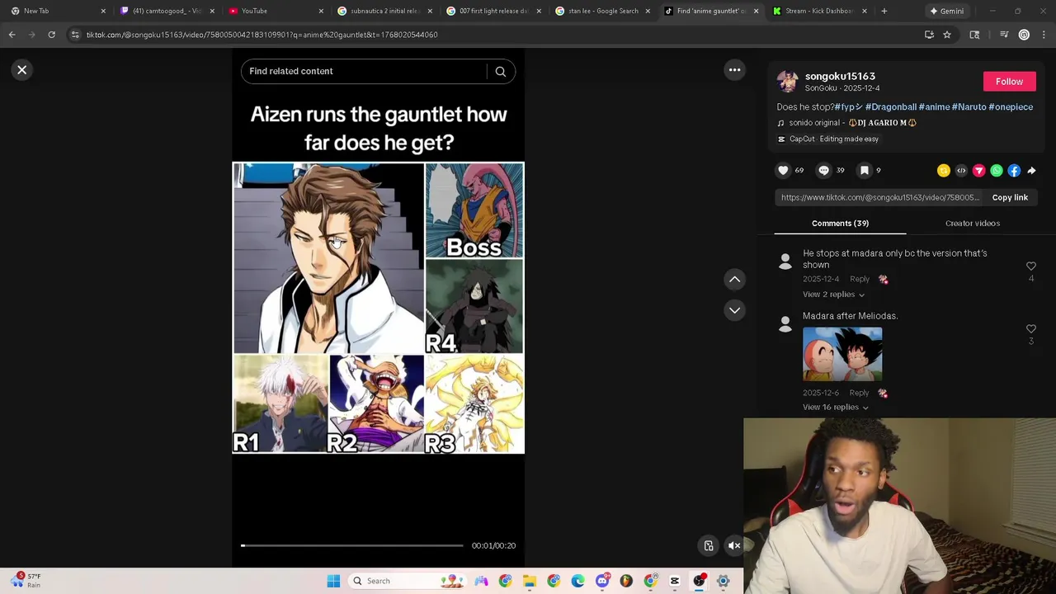Share the video to Facebook
The height and width of the screenshot is (594, 1056).
pyautogui.click(x=1014, y=171)
